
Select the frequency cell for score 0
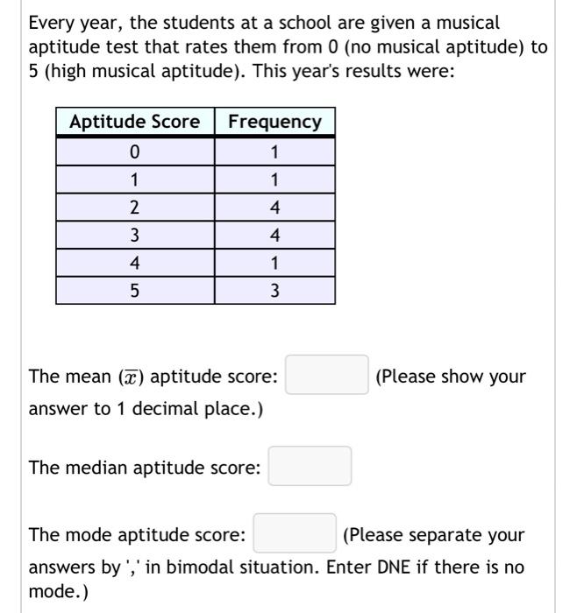274,151
